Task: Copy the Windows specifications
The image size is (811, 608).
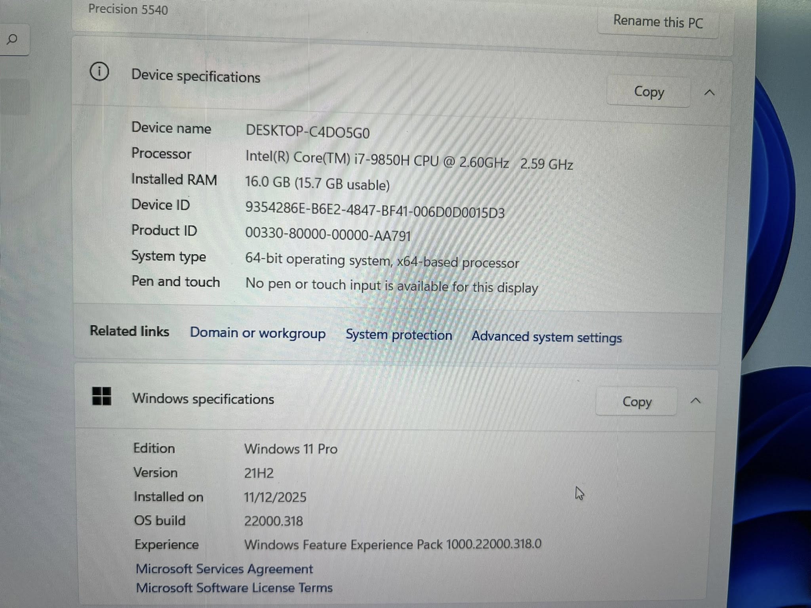Action: pyautogui.click(x=636, y=401)
